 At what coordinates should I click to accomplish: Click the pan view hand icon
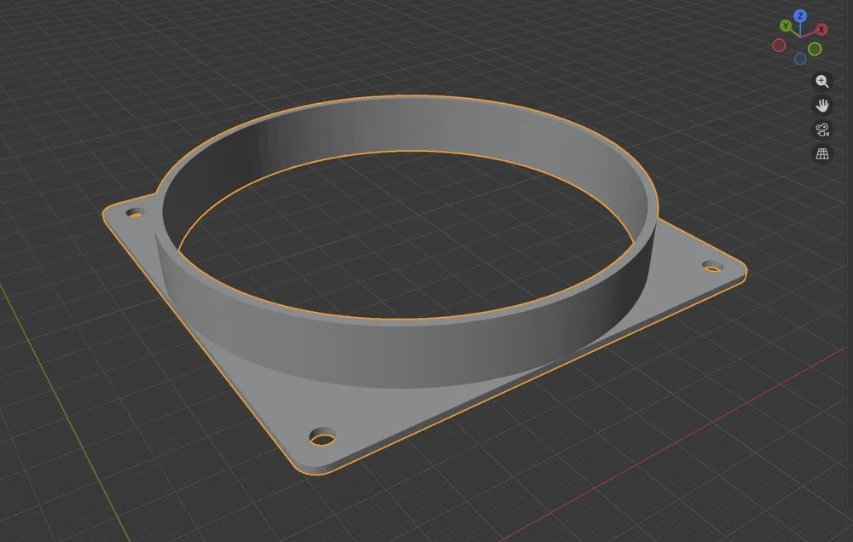(x=822, y=106)
